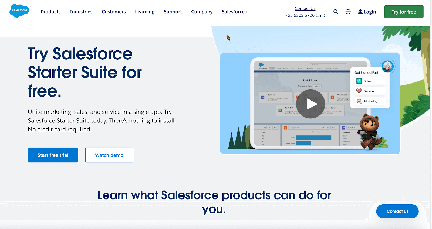Click the Einstein avatar icon on video
432x229 pixels.
pos(387,66)
